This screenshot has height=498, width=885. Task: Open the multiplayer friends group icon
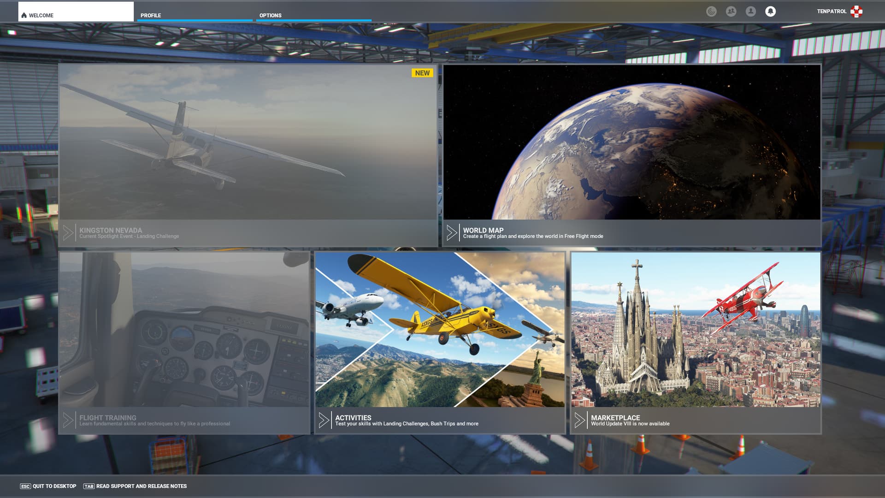tap(731, 12)
